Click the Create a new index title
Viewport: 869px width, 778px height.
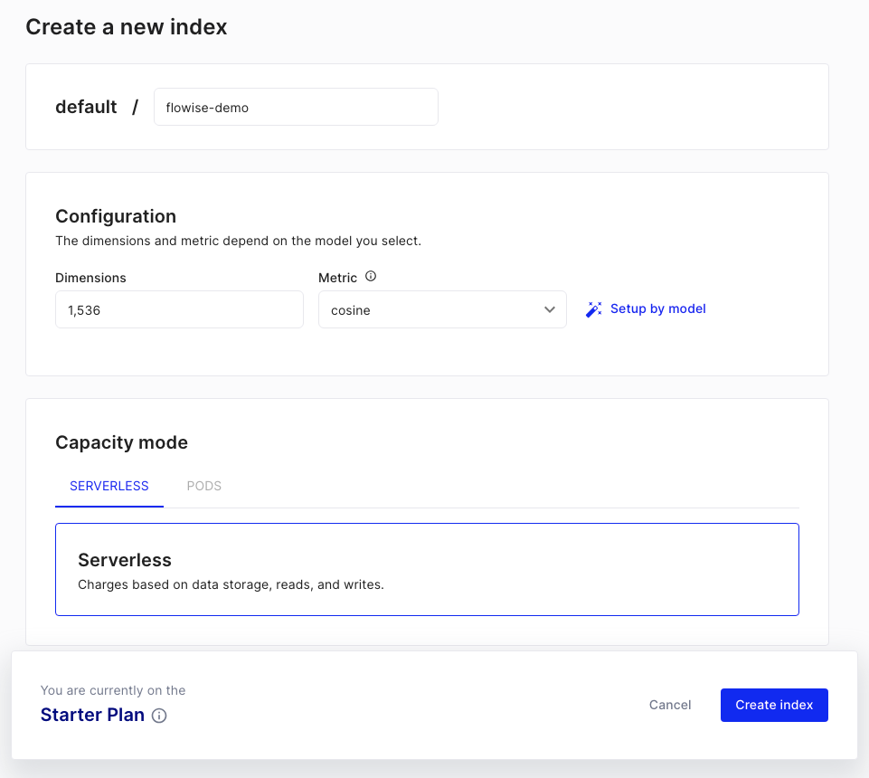click(127, 27)
